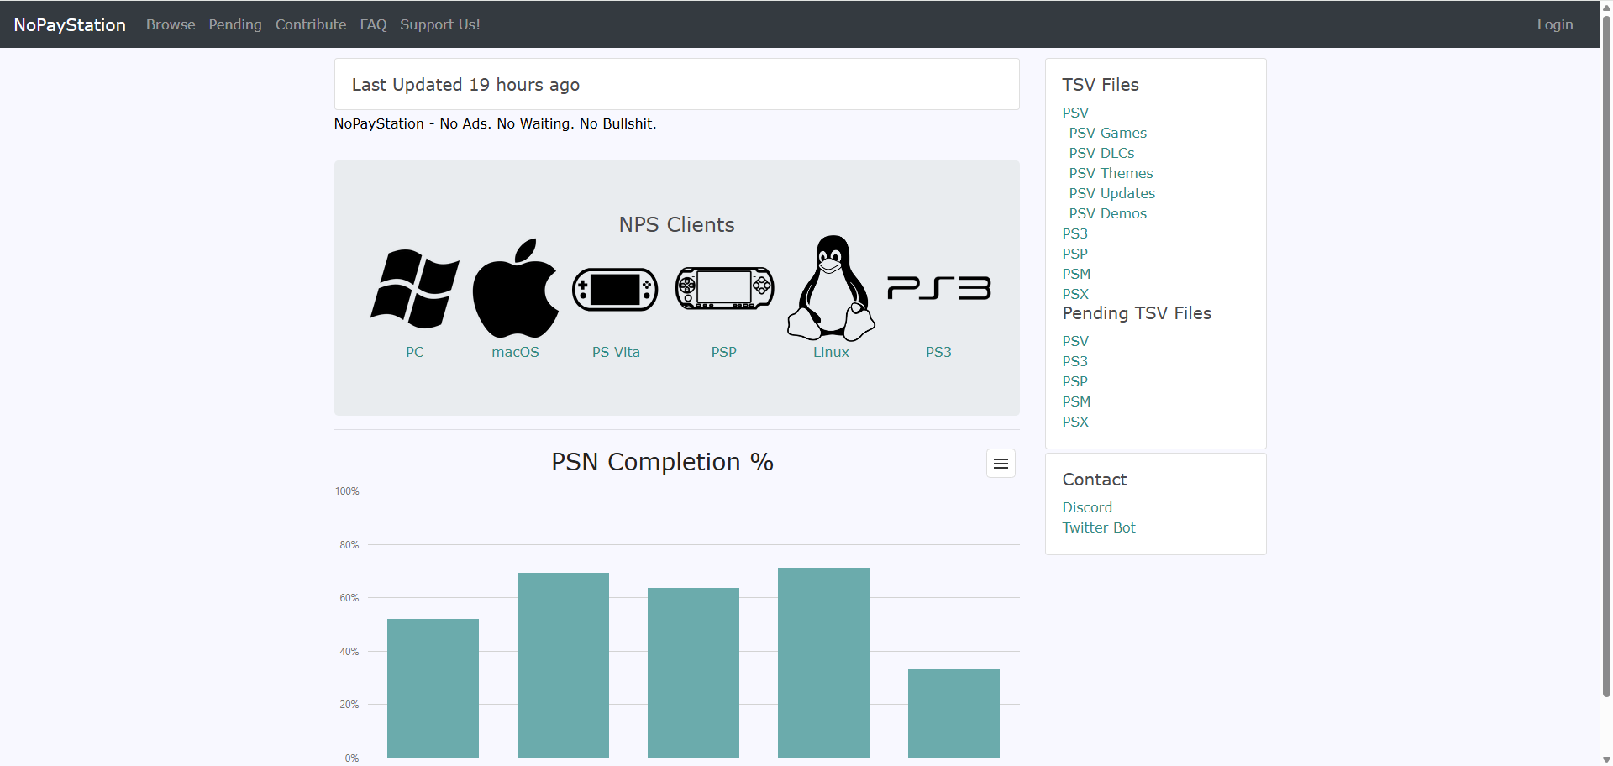Click the "No Ads. No Waiting." tagline

click(x=507, y=124)
